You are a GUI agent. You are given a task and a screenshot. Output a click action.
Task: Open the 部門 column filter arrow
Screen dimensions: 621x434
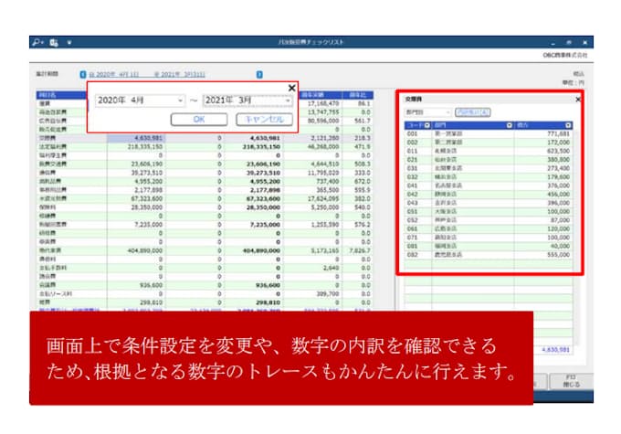(x=508, y=124)
